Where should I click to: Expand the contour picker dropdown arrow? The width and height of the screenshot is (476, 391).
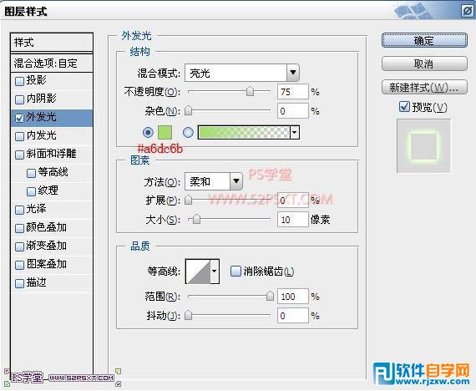[215, 272]
